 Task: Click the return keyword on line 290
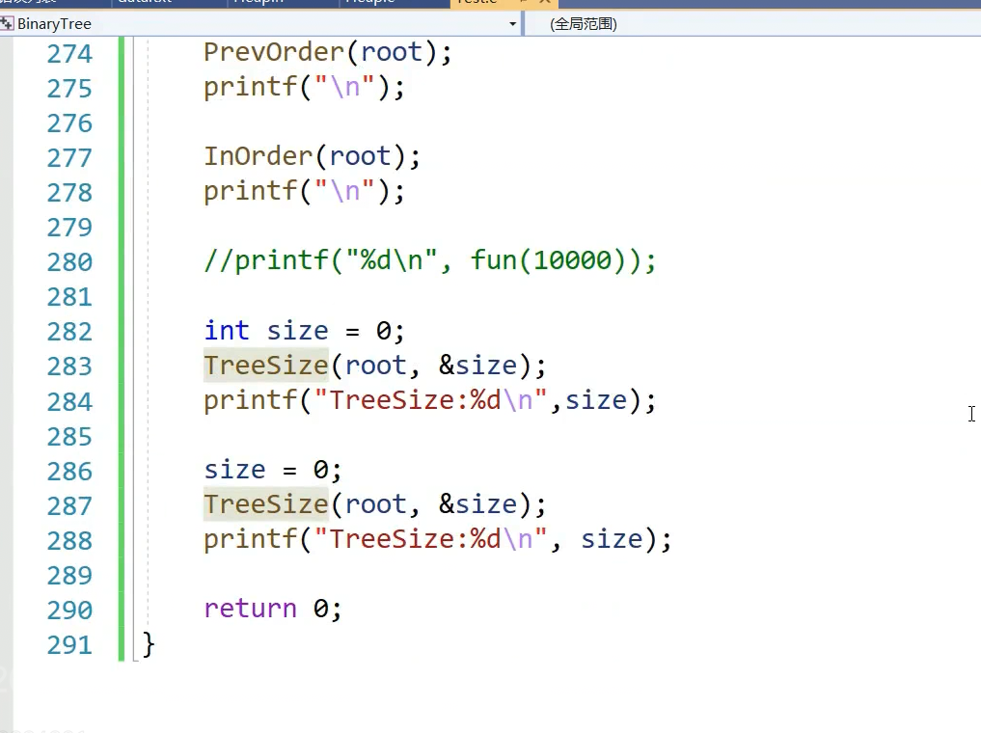tap(250, 609)
